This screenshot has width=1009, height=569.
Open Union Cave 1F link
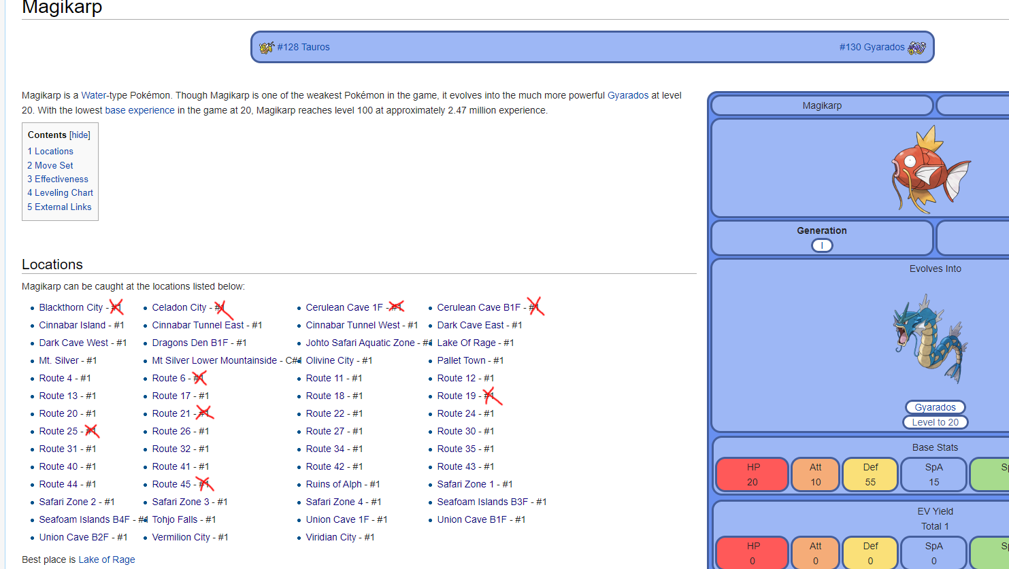337,519
